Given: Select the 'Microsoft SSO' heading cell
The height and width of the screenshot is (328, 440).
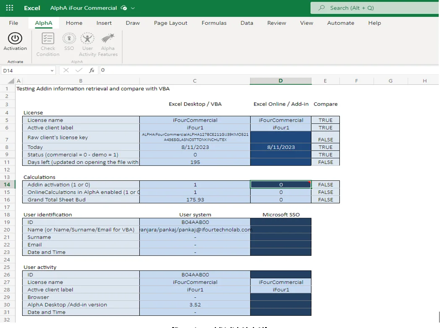Looking at the screenshot, I should coord(281,215).
